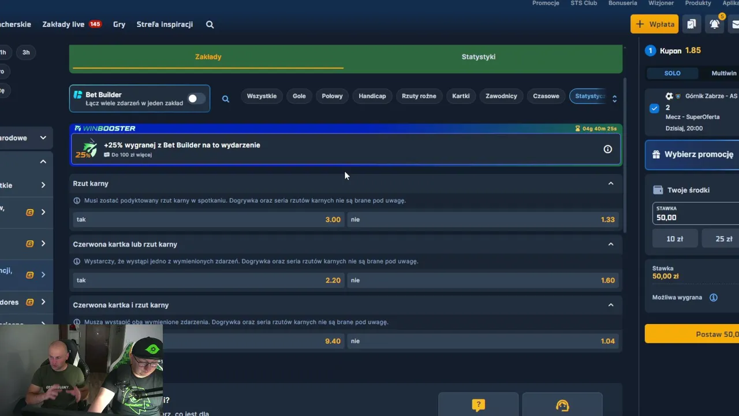Screen dimensions: 739x416
Task: Pick Rzut karny 'nie' at 1.33
Action: tap(484, 220)
